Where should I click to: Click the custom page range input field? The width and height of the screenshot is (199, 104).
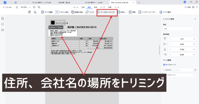(x=183, y=70)
